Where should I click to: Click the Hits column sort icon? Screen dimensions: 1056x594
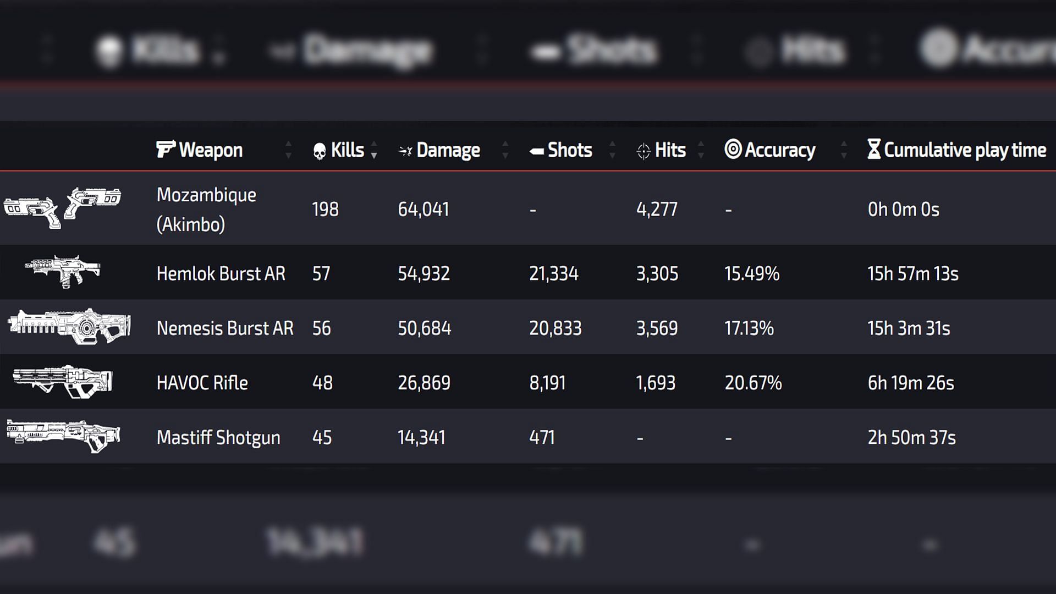[701, 150]
